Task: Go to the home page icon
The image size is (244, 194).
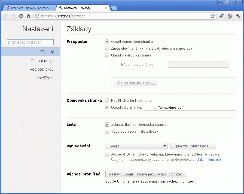Action: [x=29, y=16]
